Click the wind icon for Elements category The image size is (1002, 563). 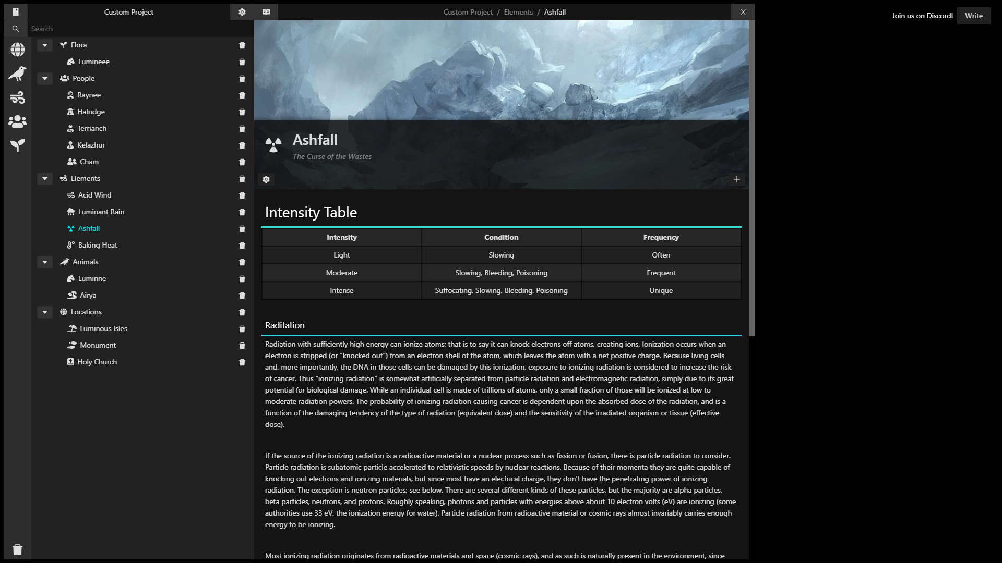pos(17,97)
